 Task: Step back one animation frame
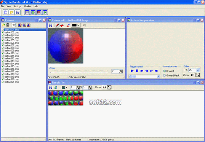147,71
